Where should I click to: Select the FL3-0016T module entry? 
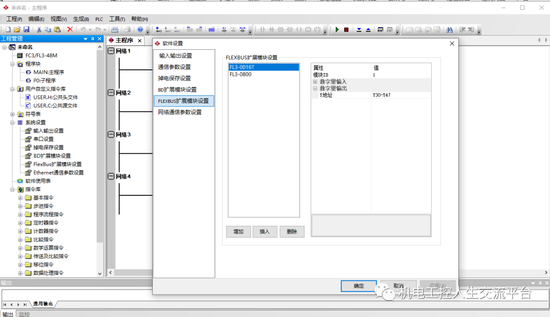click(264, 67)
